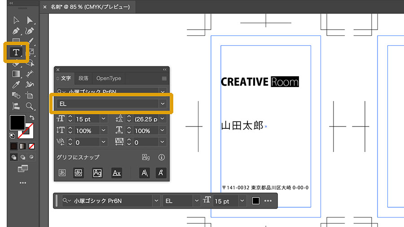404x227 pixels.
Task: Click the Ag glyph snap preview icon
Action: pos(146,157)
